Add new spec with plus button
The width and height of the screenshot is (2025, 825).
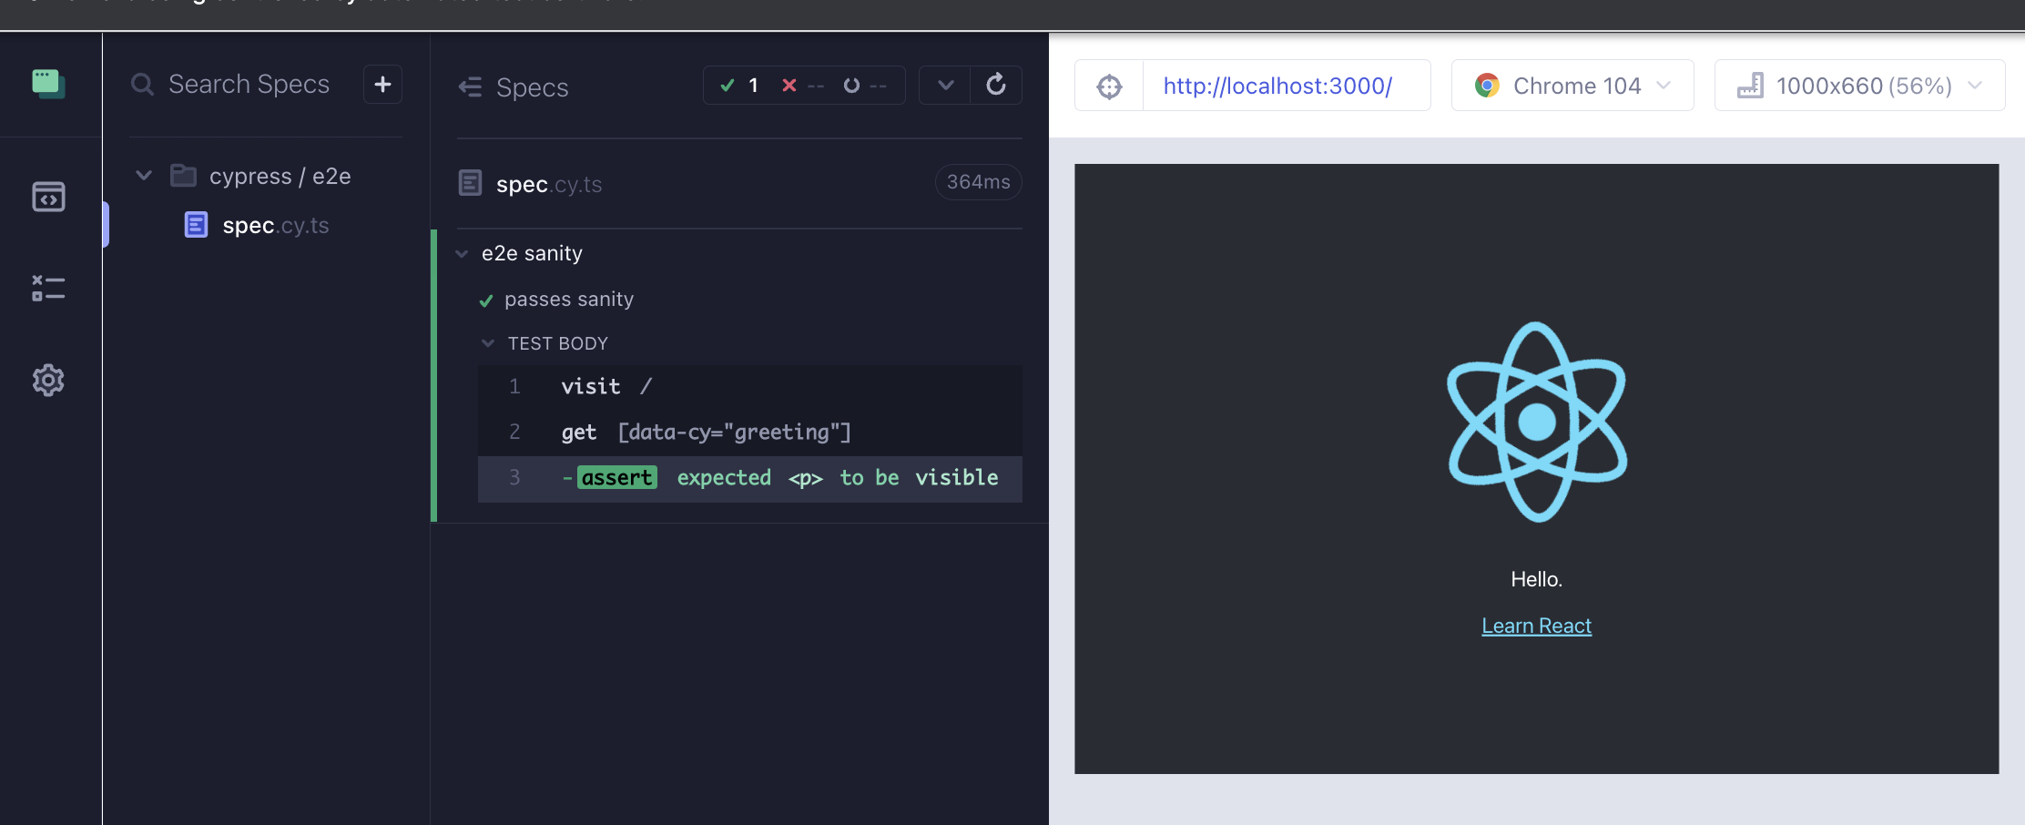click(x=382, y=84)
